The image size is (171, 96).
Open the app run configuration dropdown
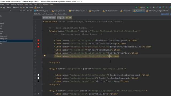point(142,7)
